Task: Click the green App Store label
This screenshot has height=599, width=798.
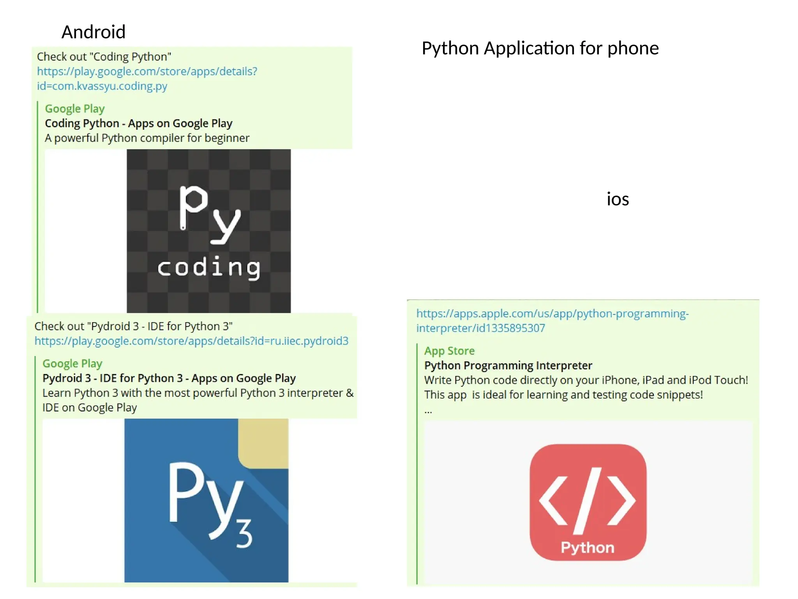Action: 449,351
